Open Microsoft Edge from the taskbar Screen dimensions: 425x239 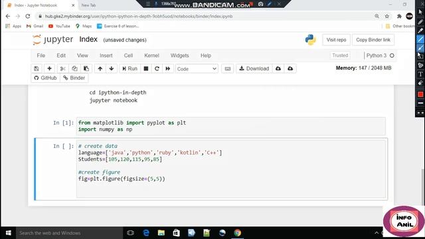[x=146, y=233]
